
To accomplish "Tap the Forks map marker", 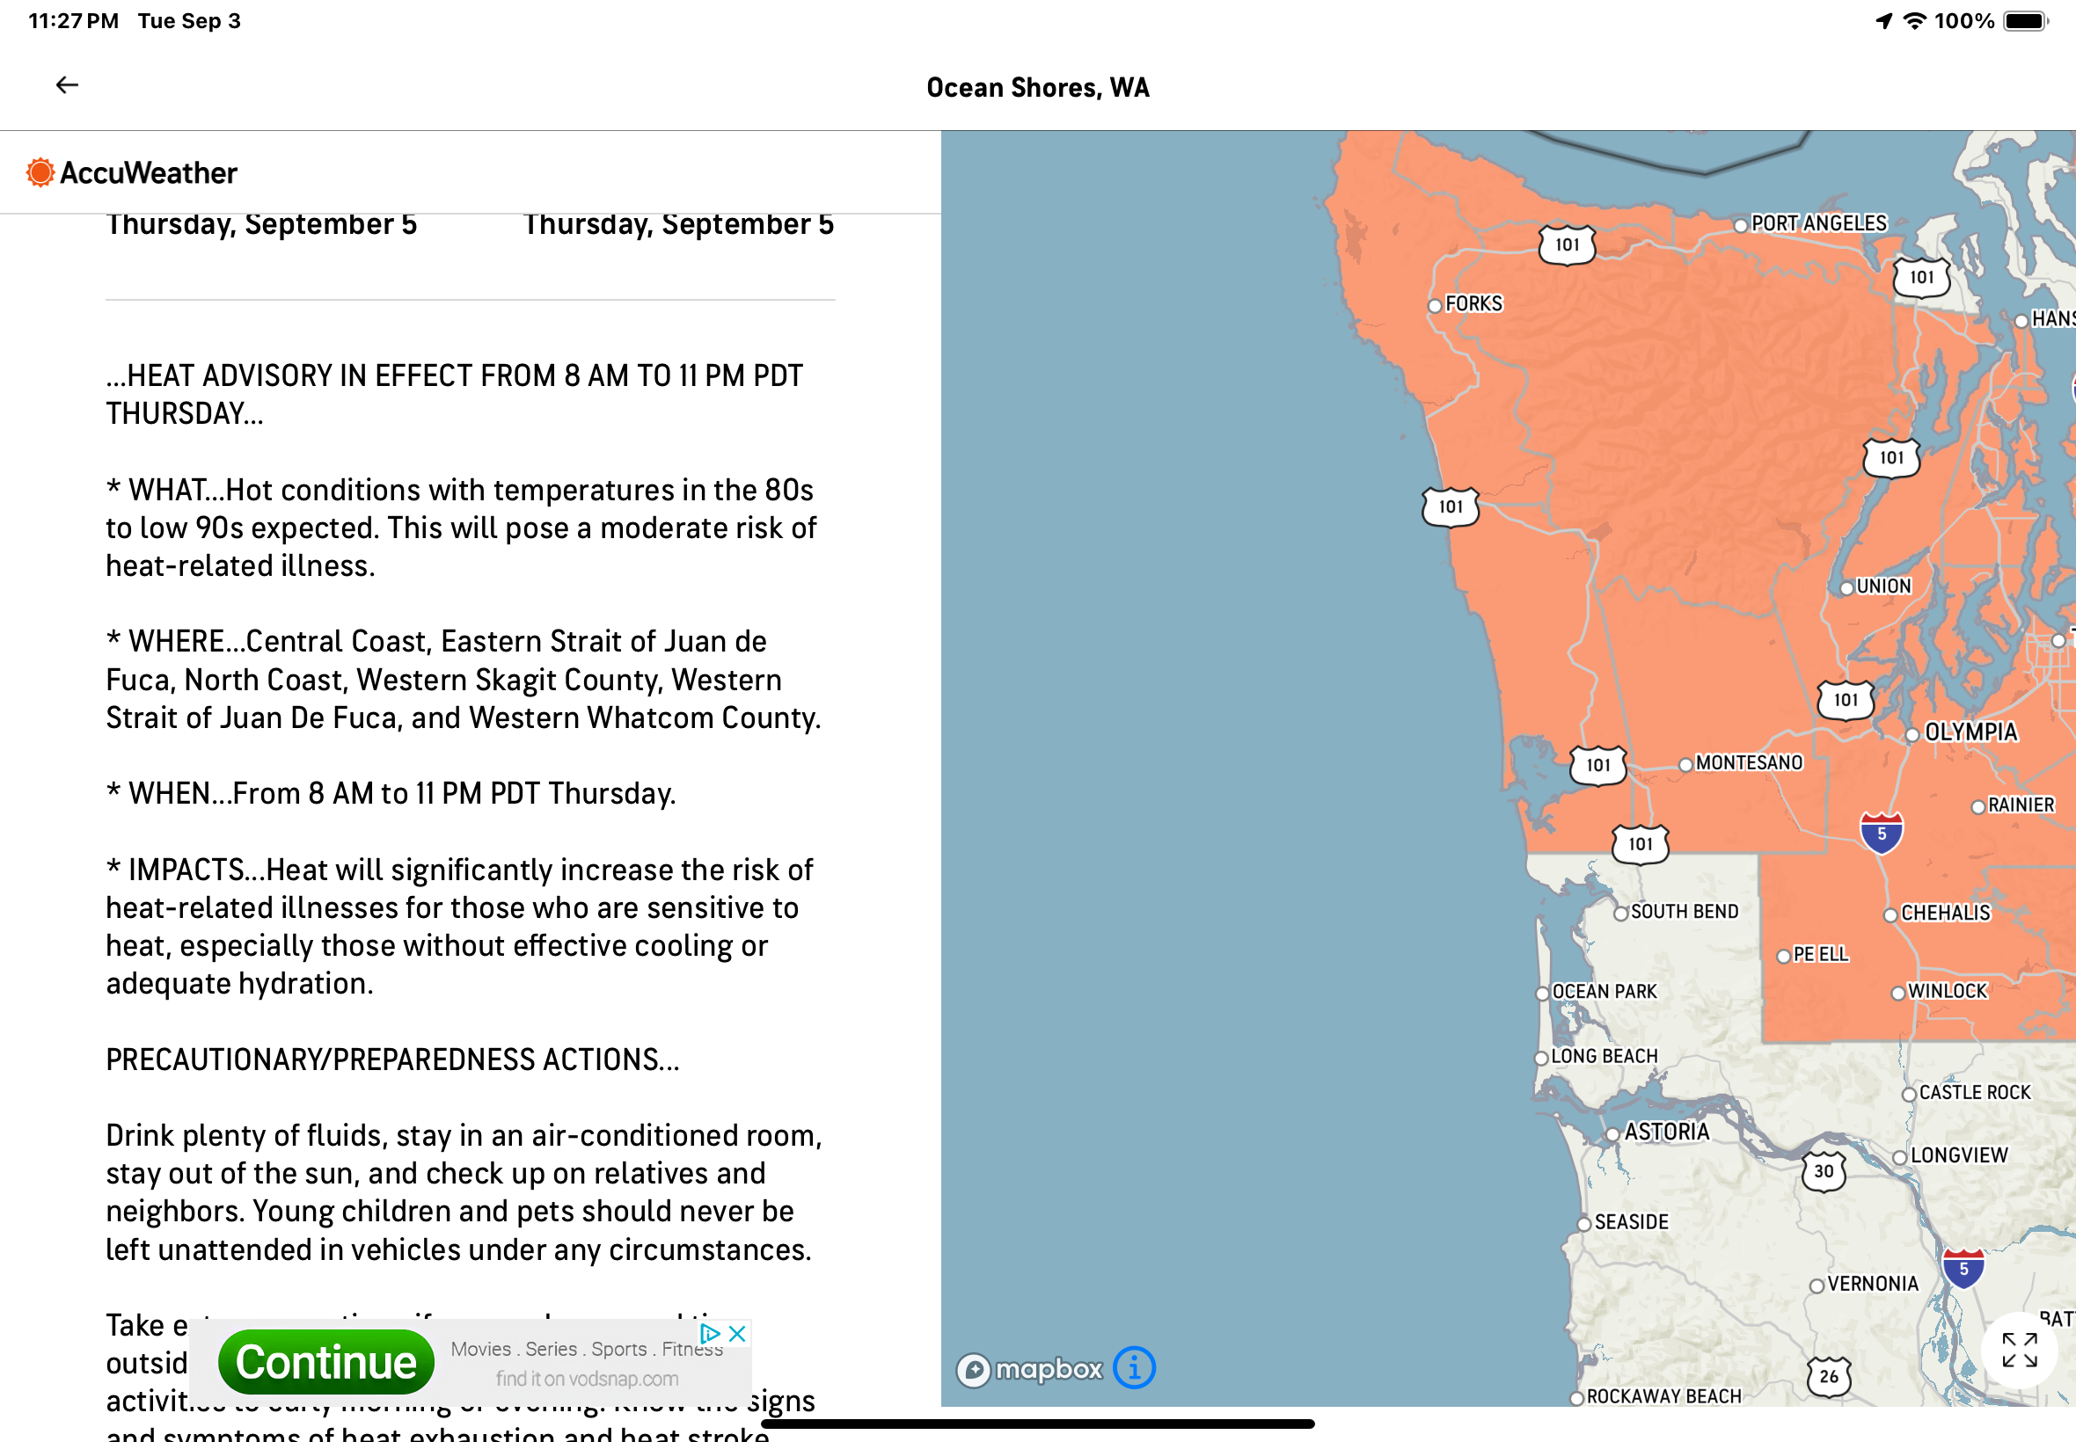I will 1435,305.
